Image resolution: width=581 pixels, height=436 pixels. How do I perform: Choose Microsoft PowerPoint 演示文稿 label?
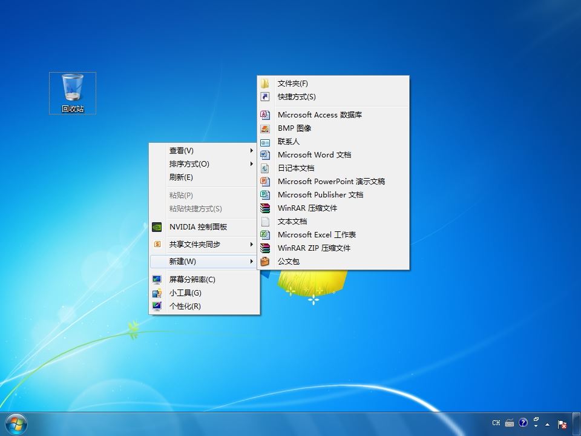coord(331,182)
